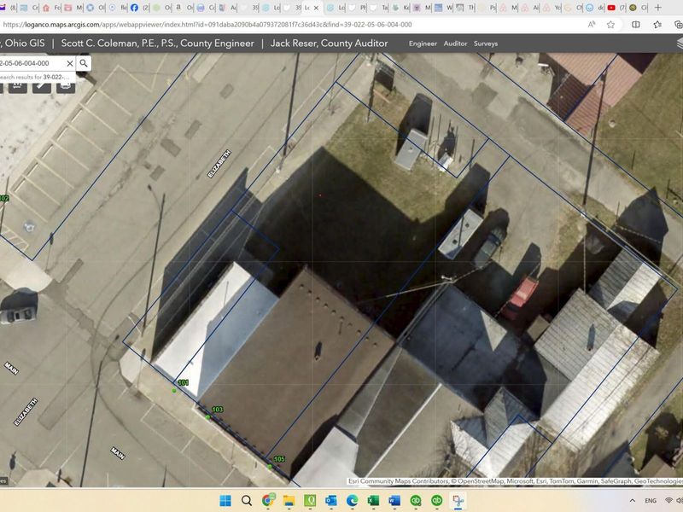683x512 pixels.
Task: Open first QuickBooks icon on taskbar
Action: [416, 501]
